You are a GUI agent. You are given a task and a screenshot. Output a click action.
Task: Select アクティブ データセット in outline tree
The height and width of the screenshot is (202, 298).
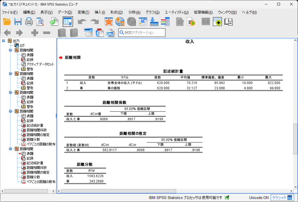(40, 64)
